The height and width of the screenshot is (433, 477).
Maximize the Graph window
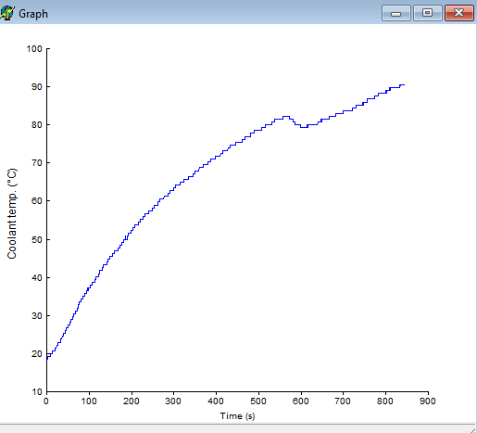428,13
